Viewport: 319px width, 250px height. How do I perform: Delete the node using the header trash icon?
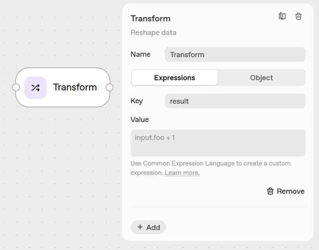(299, 16)
